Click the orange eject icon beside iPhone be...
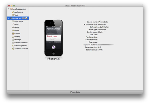150x104 pixels. pyautogui.click(x=26, y=18)
